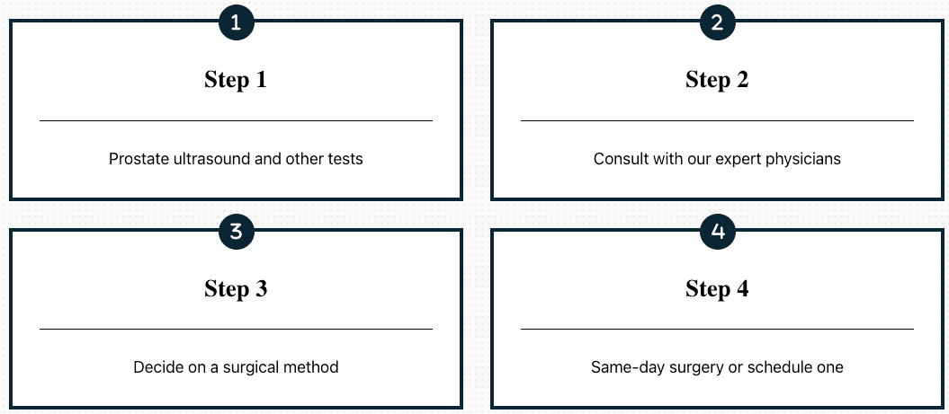
Task: Click "Same-day surgery or schedule one" text
Action: 717,367
